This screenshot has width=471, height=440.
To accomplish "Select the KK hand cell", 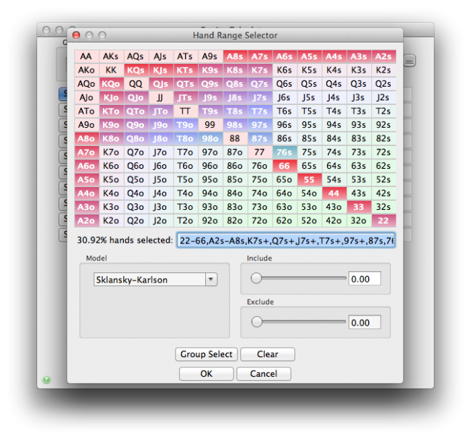I will point(111,70).
